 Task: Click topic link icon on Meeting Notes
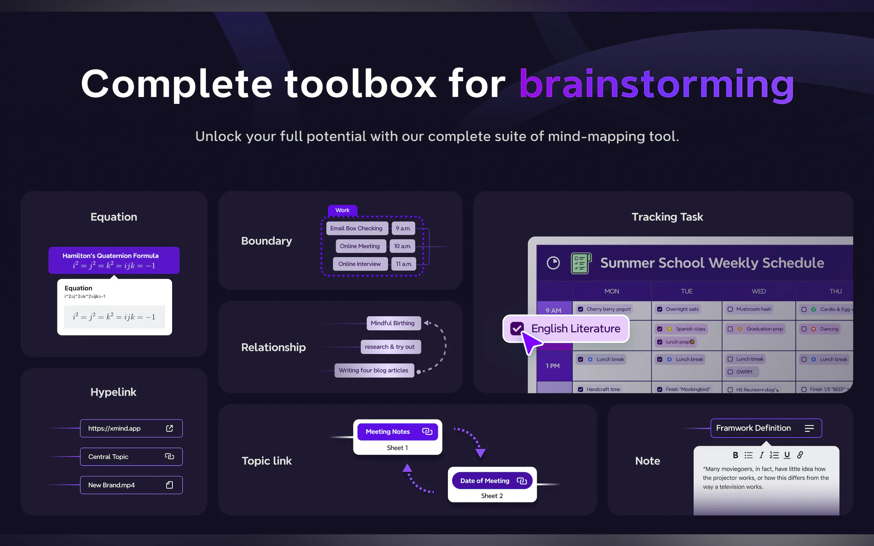pyautogui.click(x=427, y=432)
